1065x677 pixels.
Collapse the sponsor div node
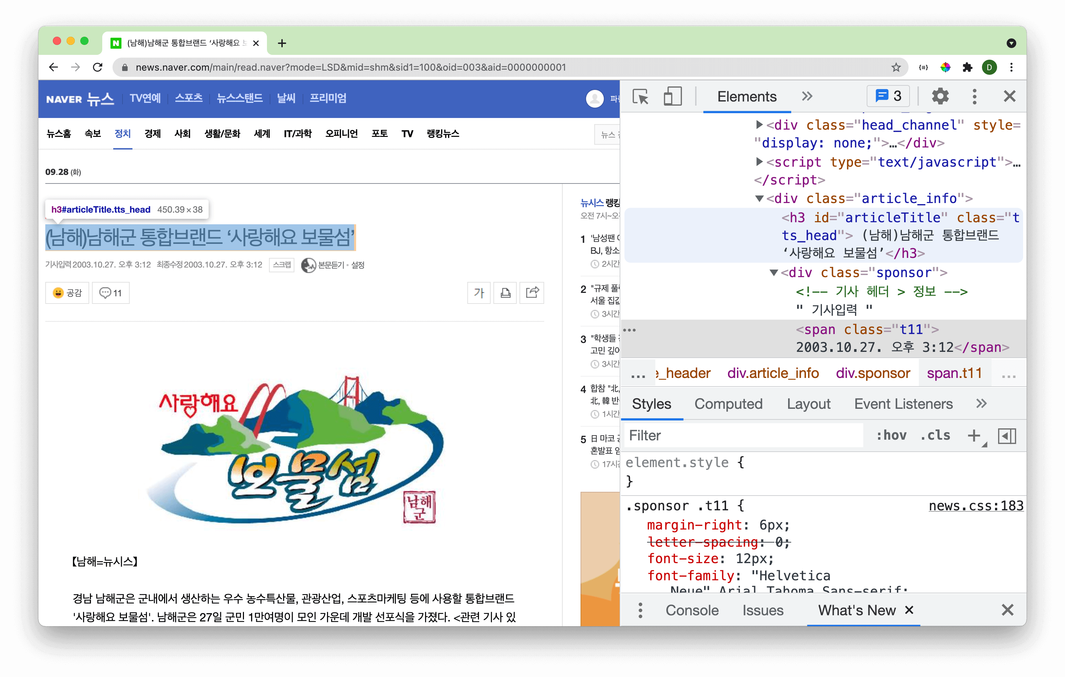click(x=774, y=272)
